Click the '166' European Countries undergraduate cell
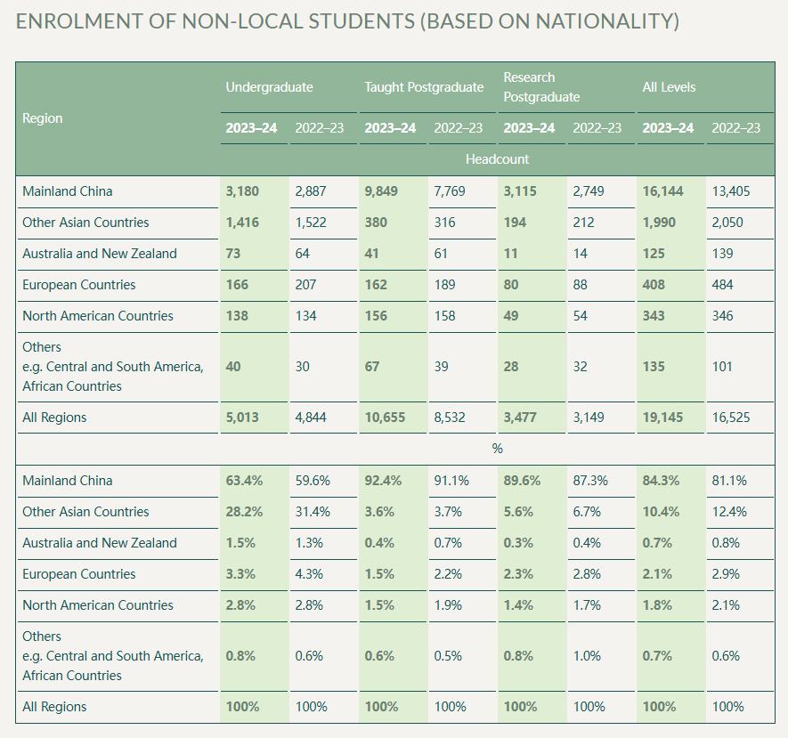This screenshot has width=788, height=738. (x=237, y=285)
